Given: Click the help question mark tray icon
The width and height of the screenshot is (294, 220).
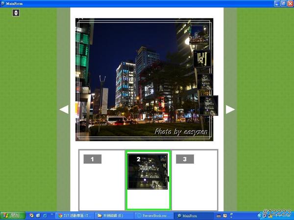Looking at the screenshot, I should click(225, 216).
